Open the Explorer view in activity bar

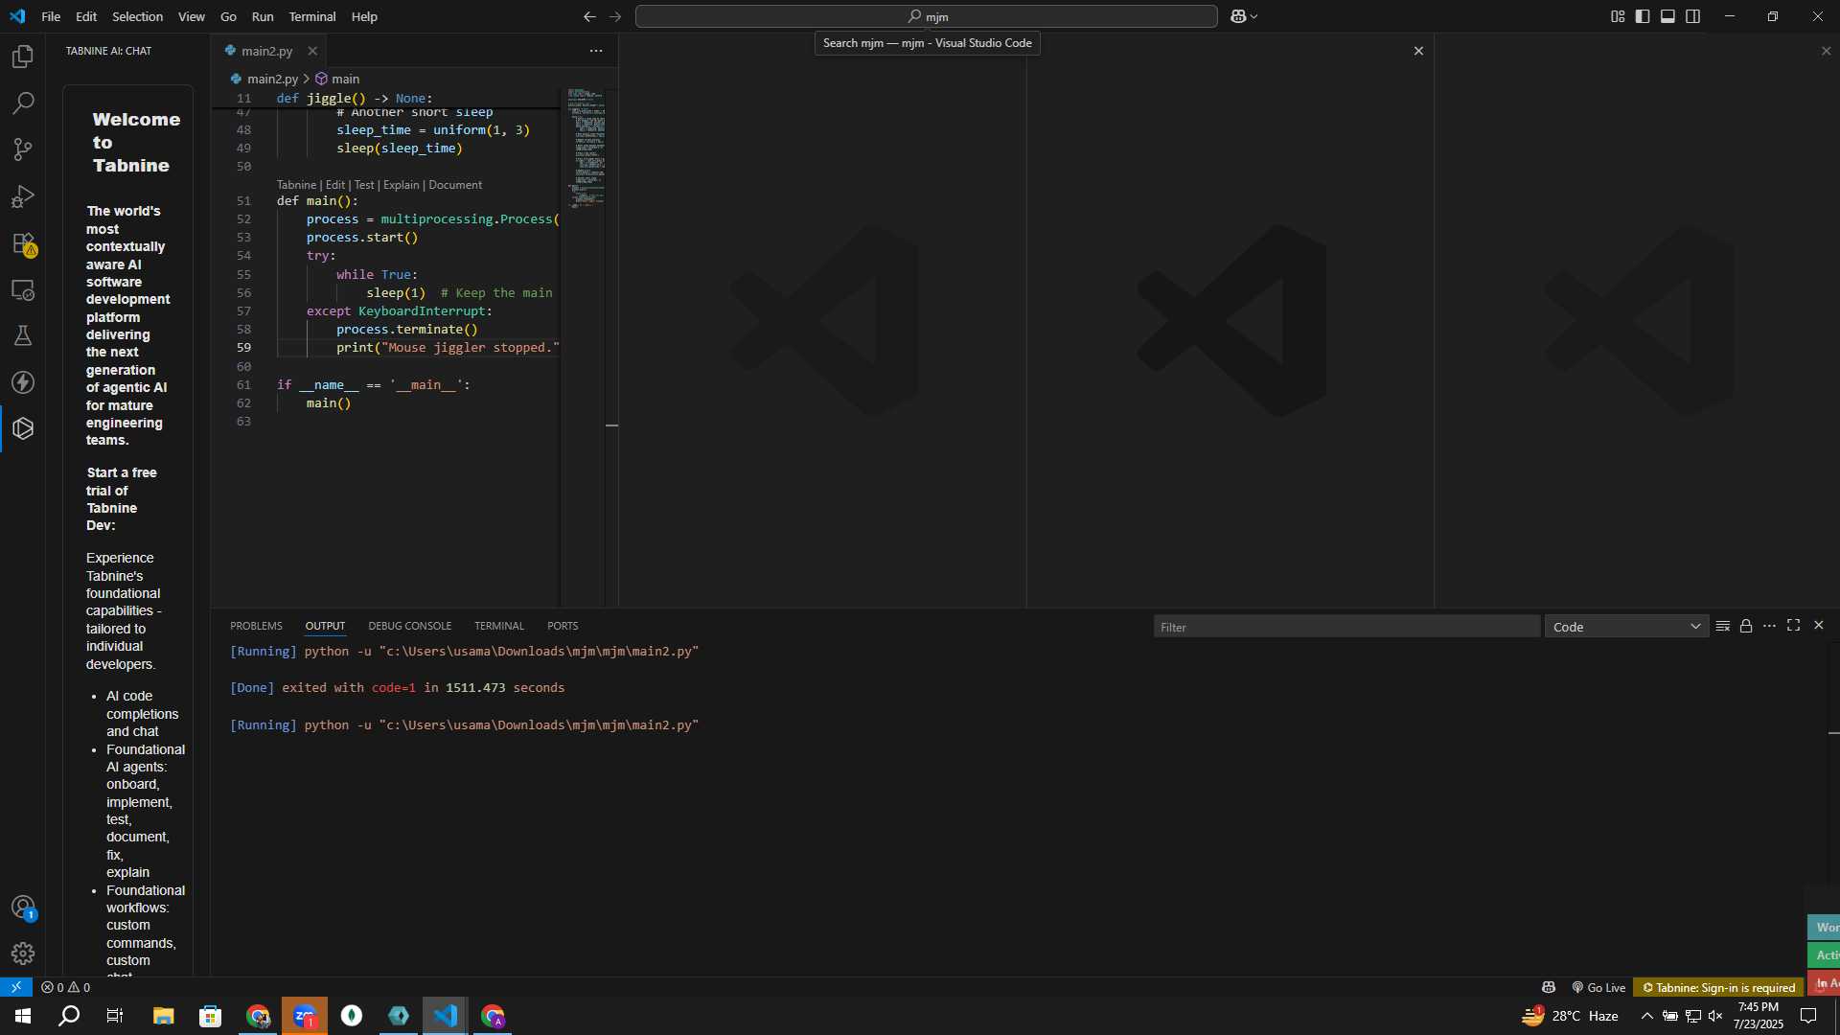click(23, 57)
